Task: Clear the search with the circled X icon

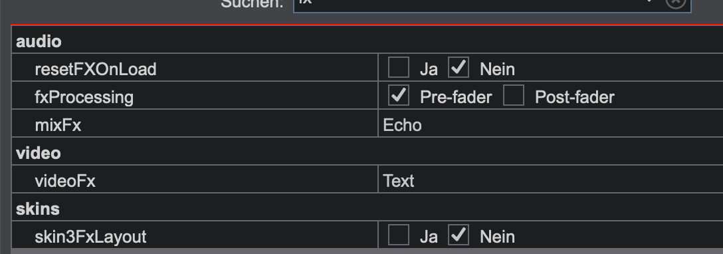Action: tap(676, 2)
